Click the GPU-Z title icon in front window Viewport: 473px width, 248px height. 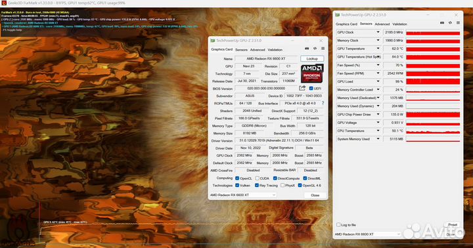click(x=212, y=41)
